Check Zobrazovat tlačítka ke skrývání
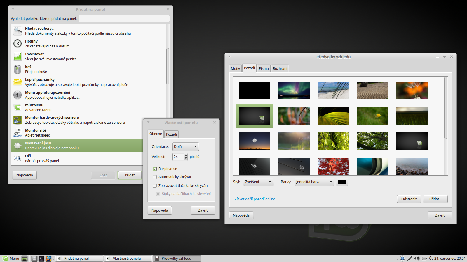 154,185
